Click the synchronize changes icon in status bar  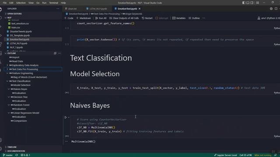coord(17,155)
